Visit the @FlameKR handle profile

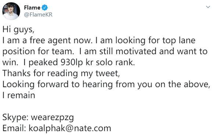point(38,15)
